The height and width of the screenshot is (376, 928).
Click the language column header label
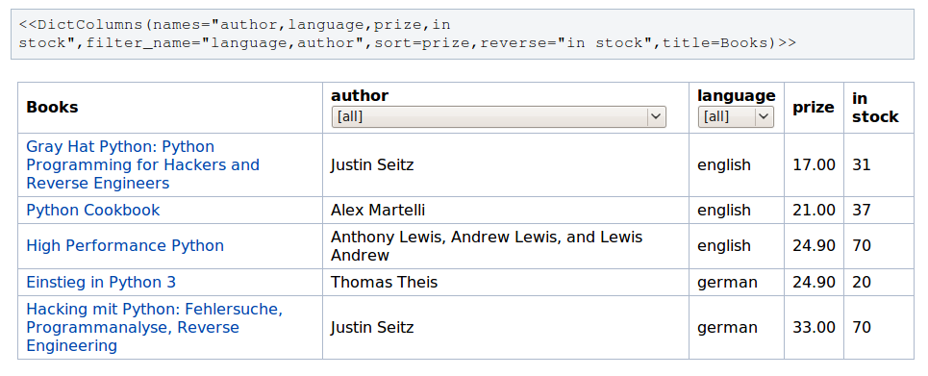coord(737,95)
